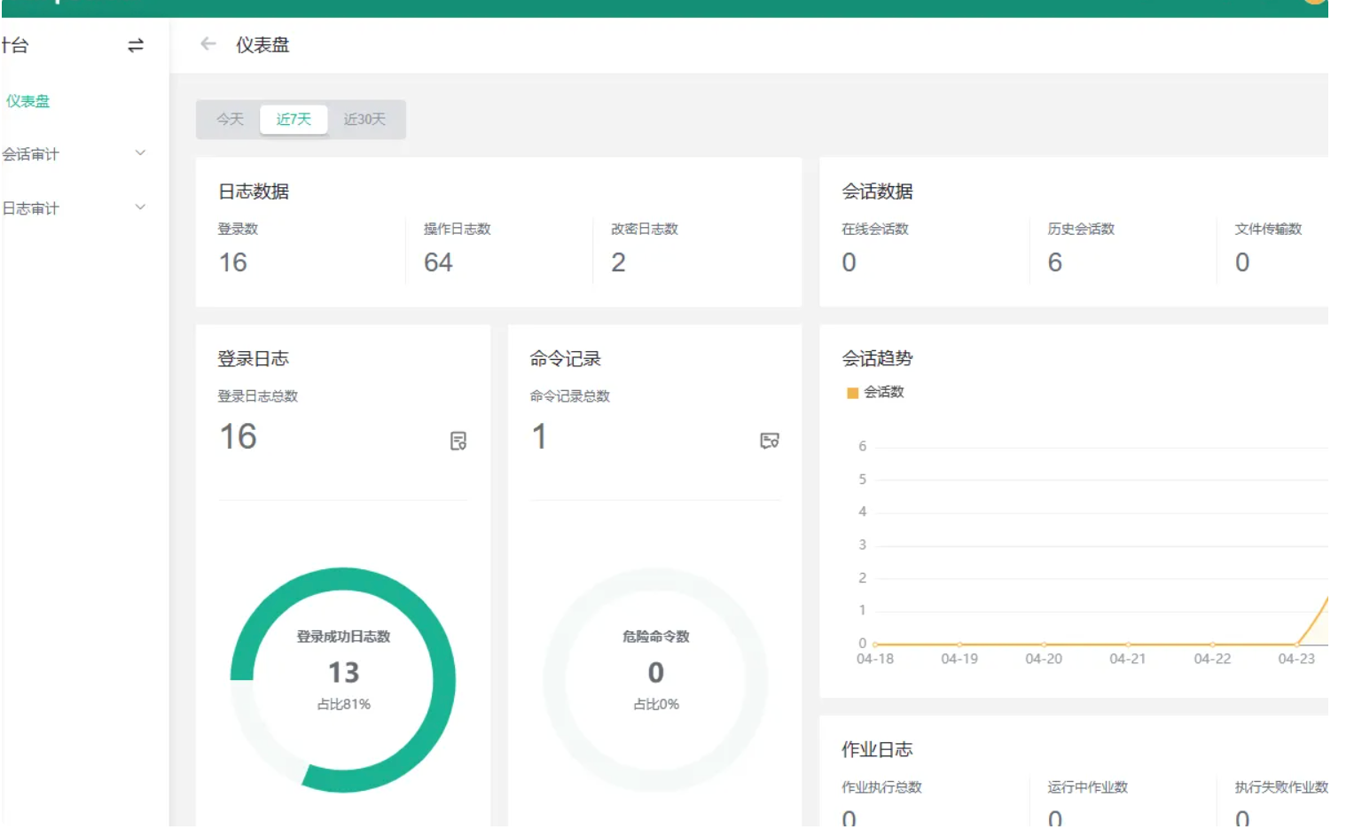
Task: Expand the 会话审计 chevron
Action: [140, 153]
